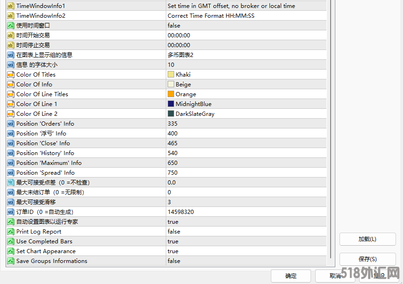Open the 多币图表2 display mode dropdown

click(x=246, y=55)
